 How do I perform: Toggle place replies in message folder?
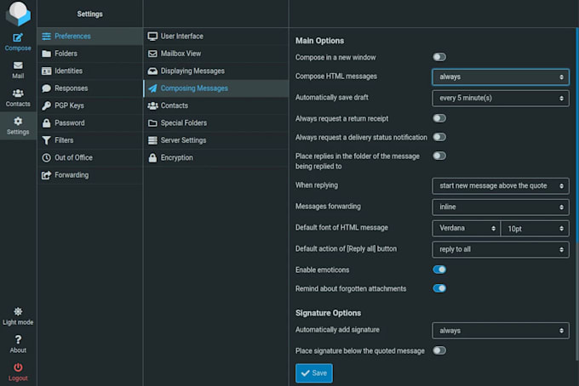(x=439, y=156)
